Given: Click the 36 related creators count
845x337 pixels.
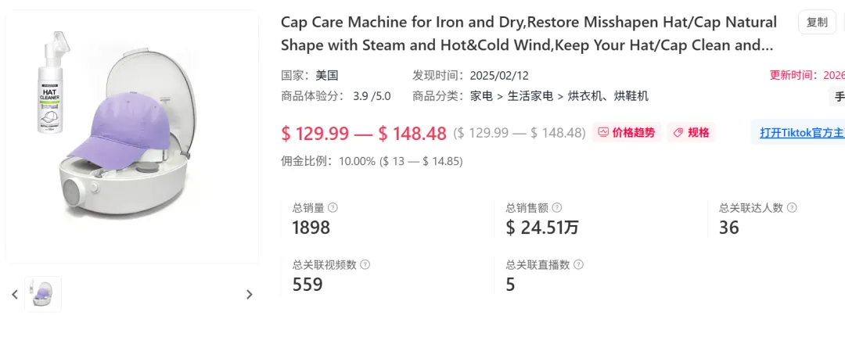Looking at the screenshot, I should tap(728, 228).
